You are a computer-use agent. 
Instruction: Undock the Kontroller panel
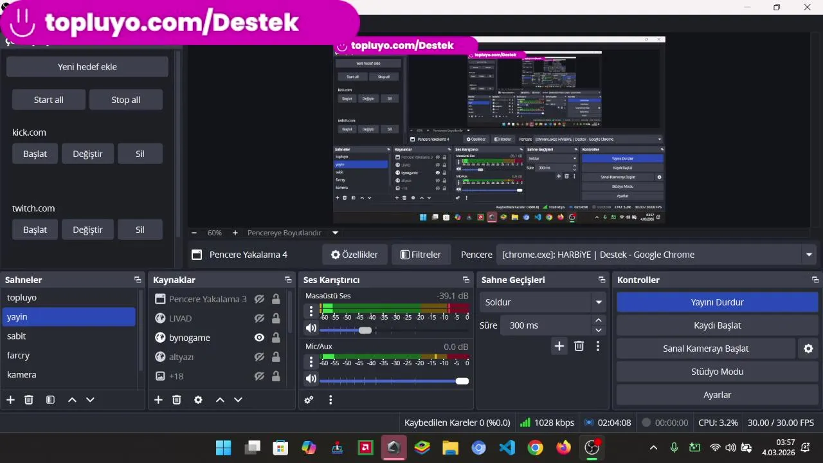[815, 280]
